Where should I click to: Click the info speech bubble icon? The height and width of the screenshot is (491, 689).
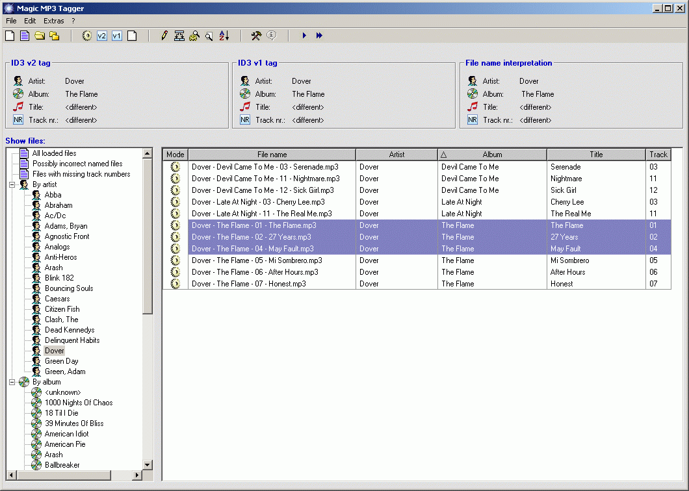(272, 35)
